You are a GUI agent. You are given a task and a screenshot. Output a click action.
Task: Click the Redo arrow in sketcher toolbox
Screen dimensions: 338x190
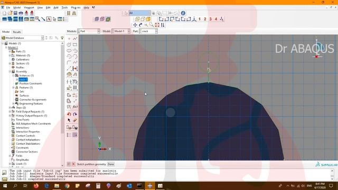coord(75,115)
